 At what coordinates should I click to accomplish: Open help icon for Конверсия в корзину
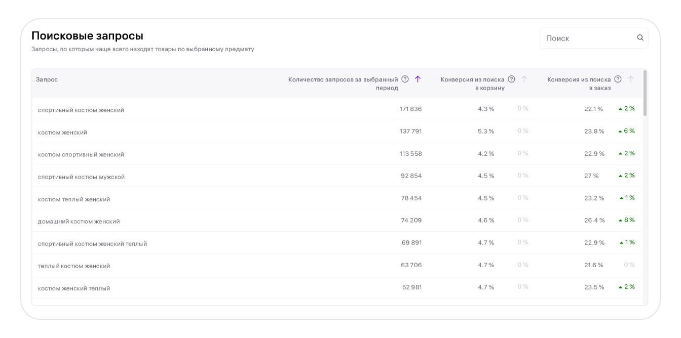pos(511,79)
